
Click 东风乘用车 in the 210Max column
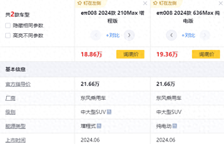[93, 98]
